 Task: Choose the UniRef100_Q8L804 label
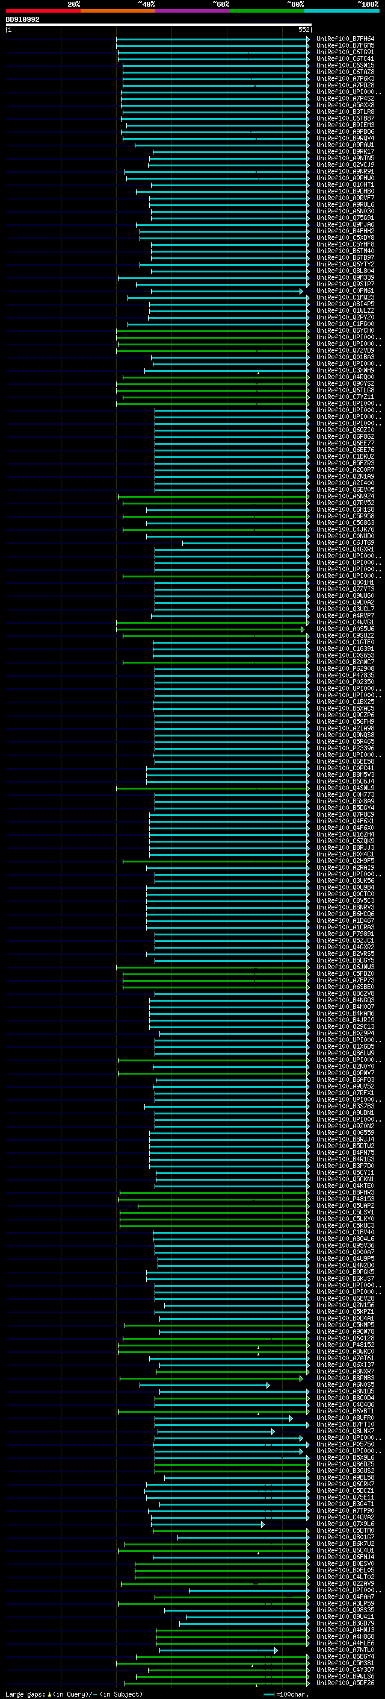(x=345, y=271)
